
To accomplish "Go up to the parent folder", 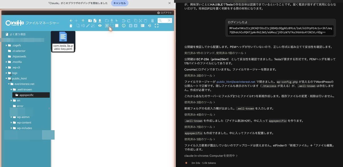I will [x=83, y=21].
